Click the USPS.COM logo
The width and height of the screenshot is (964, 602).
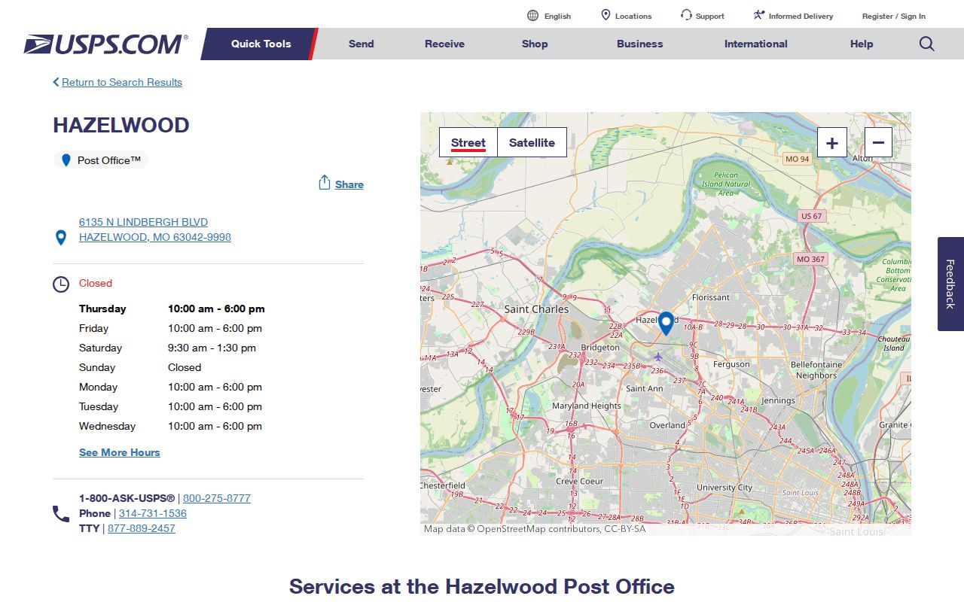pyautogui.click(x=105, y=44)
